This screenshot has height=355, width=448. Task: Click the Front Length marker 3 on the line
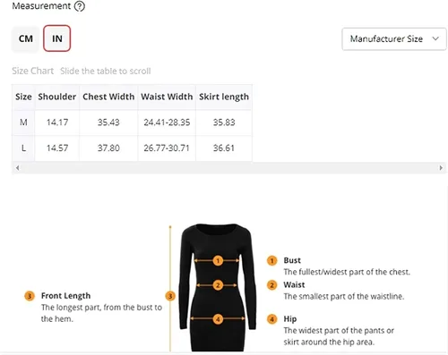click(170, 296)
